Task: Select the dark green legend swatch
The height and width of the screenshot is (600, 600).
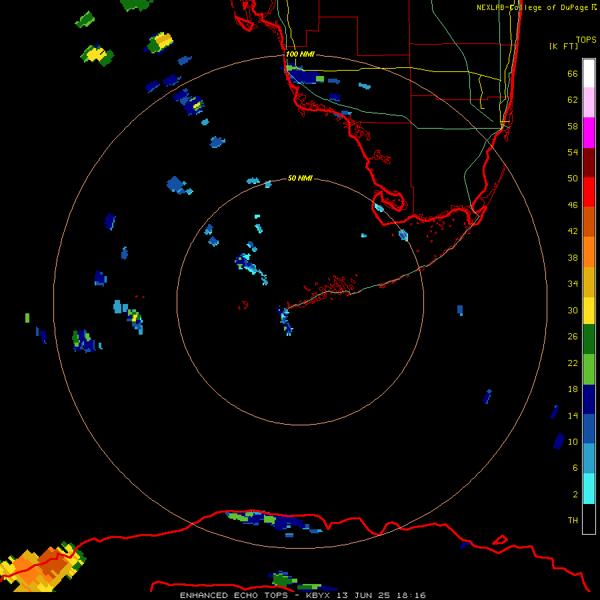Action: tap(589, 339)
